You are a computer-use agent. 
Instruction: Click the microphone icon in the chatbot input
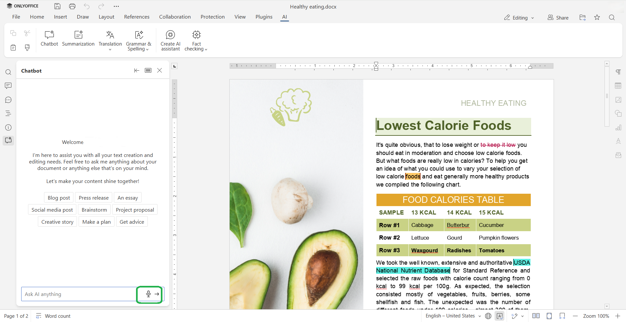148,294
